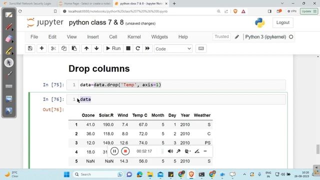Open File Explorer from taskbar
This screenshot has width=320, height=180.
point(150,174)
